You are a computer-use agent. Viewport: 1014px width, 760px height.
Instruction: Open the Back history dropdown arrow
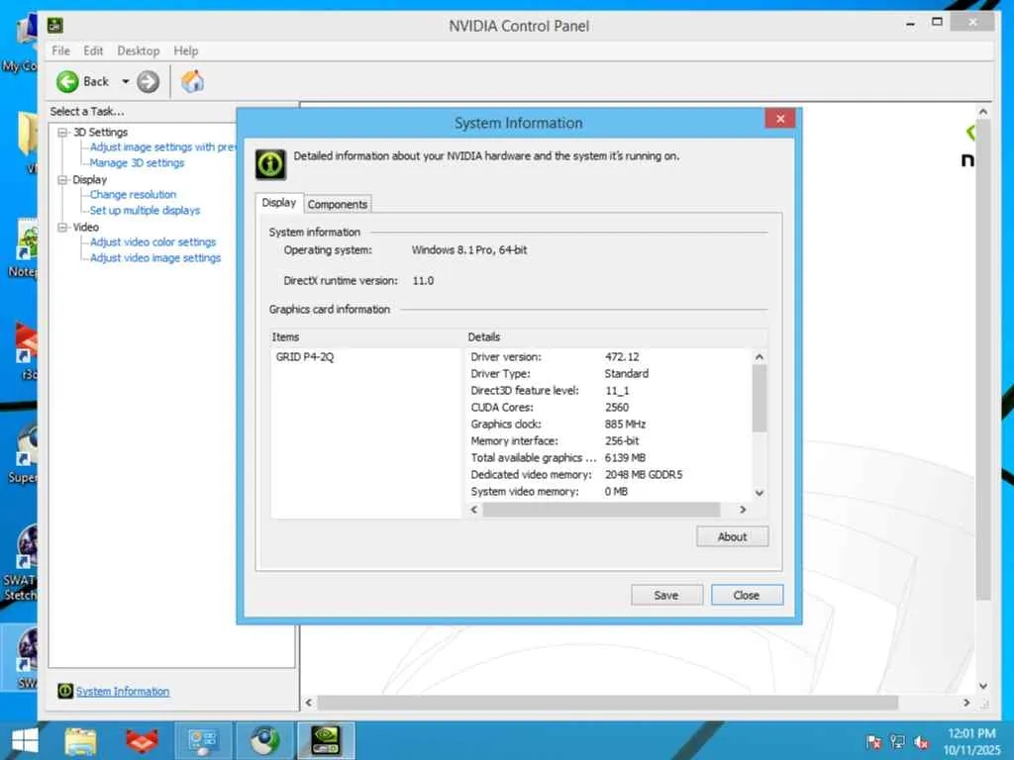point(126,81)
